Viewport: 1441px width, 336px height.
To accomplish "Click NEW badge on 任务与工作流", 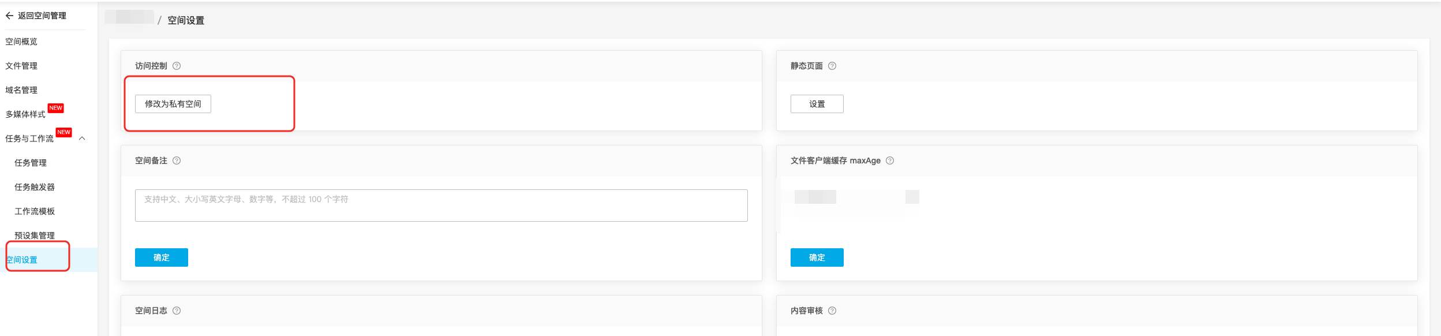I will pyautogui.click(x=64, y=132).
